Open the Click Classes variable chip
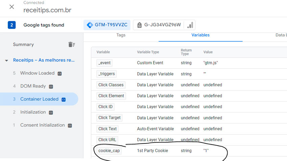 point(111,85)
